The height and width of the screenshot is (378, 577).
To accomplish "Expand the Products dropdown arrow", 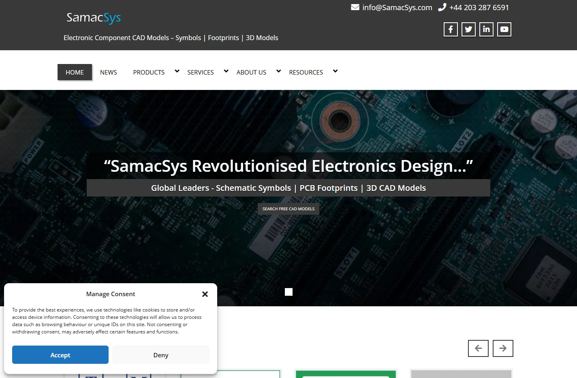I will 177,71.
